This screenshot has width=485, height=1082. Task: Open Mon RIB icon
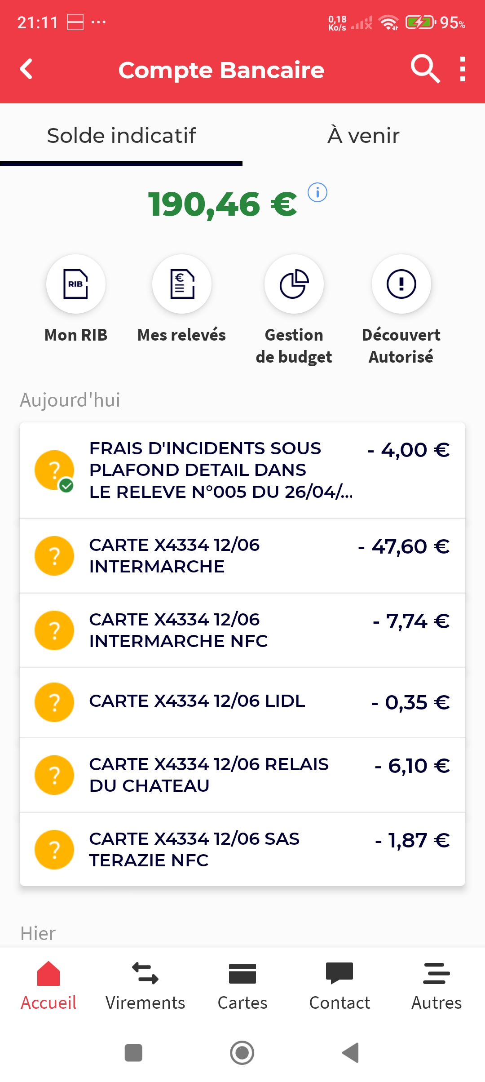[76, 284]
